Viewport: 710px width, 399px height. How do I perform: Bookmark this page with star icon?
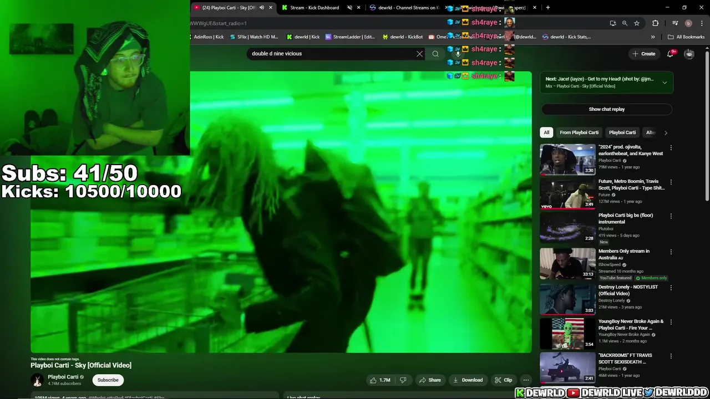coord(637,23)
